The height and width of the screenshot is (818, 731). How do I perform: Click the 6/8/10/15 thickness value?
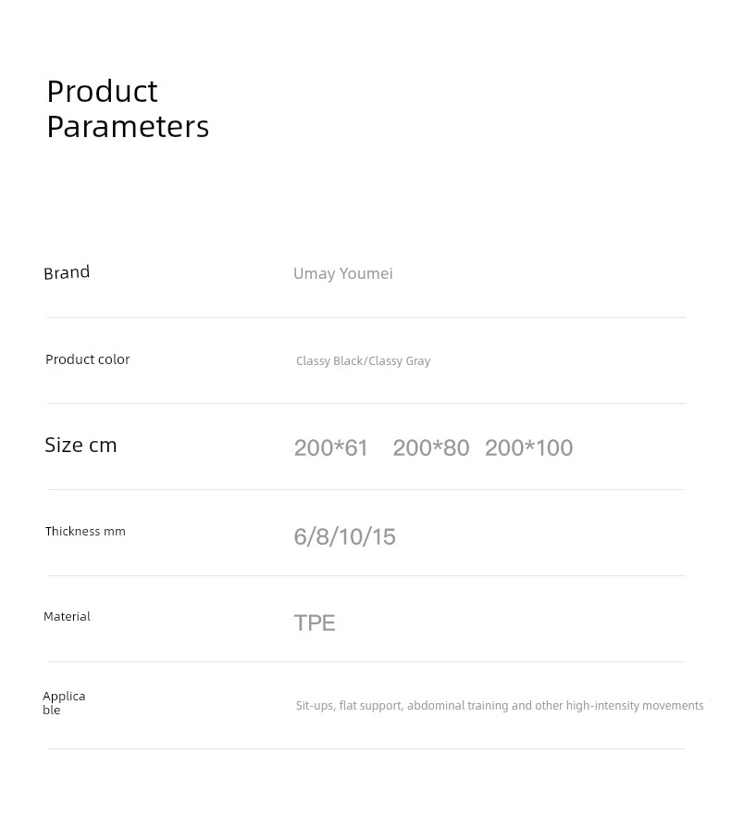pos(345,536)
